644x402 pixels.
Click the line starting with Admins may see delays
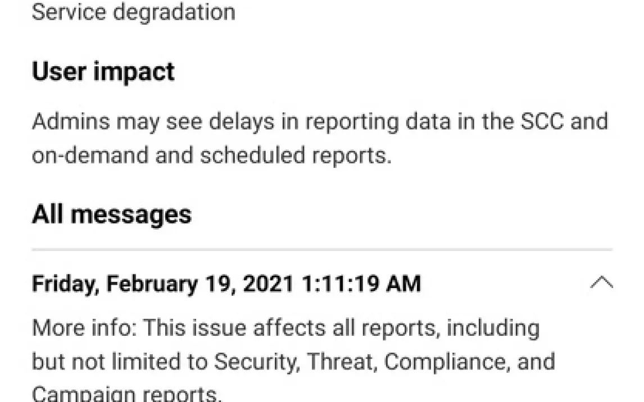[x=319, y=121]
